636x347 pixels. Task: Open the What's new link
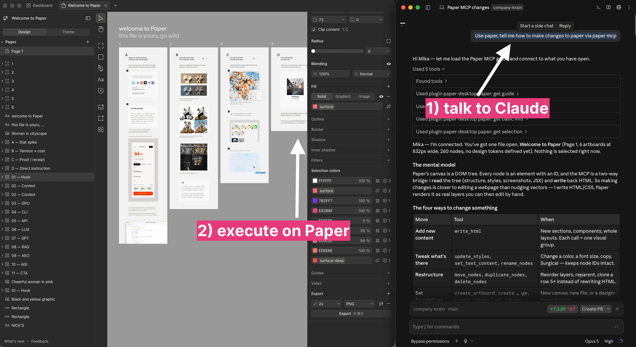tap(14, 341)
